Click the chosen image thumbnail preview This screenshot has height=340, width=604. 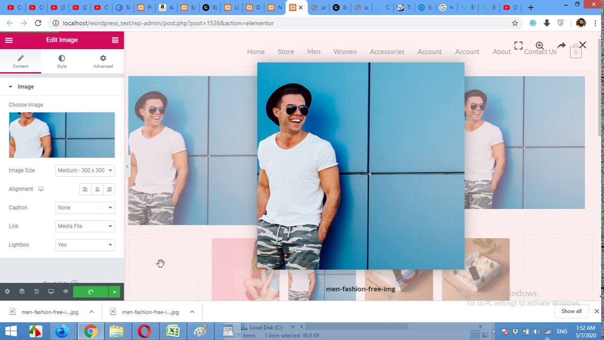(62, 135)
